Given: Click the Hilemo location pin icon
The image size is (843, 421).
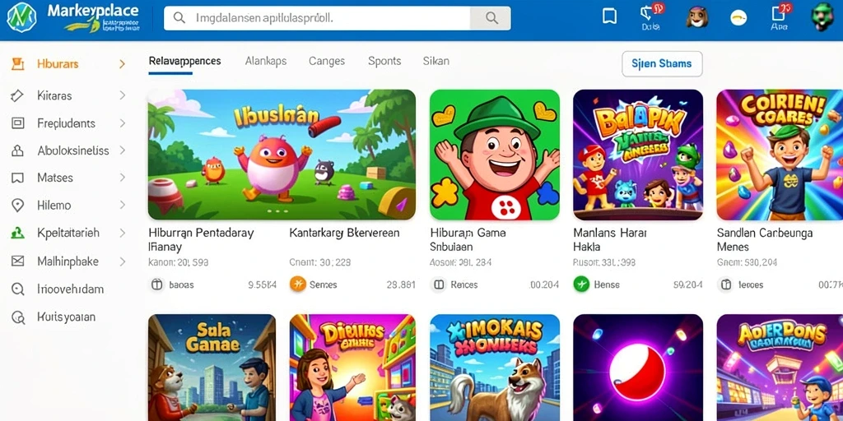Looking at the screenshot, I should [x=18, y=205].
